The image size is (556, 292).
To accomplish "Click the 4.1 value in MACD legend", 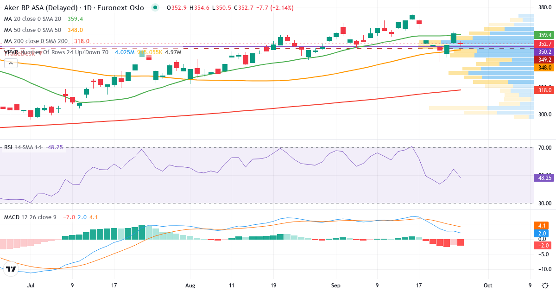I will [x=94, y=217].
